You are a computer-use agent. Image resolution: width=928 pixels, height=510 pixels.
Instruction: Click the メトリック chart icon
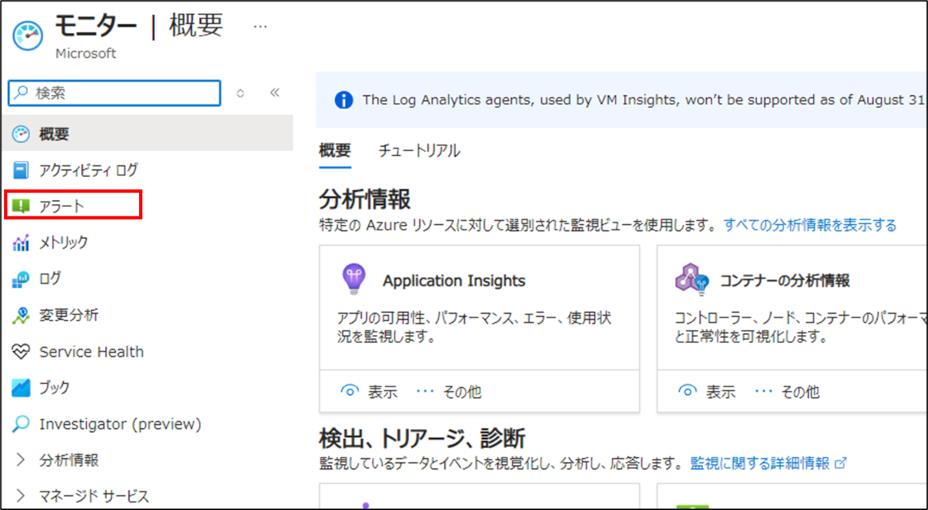point(21,243)
